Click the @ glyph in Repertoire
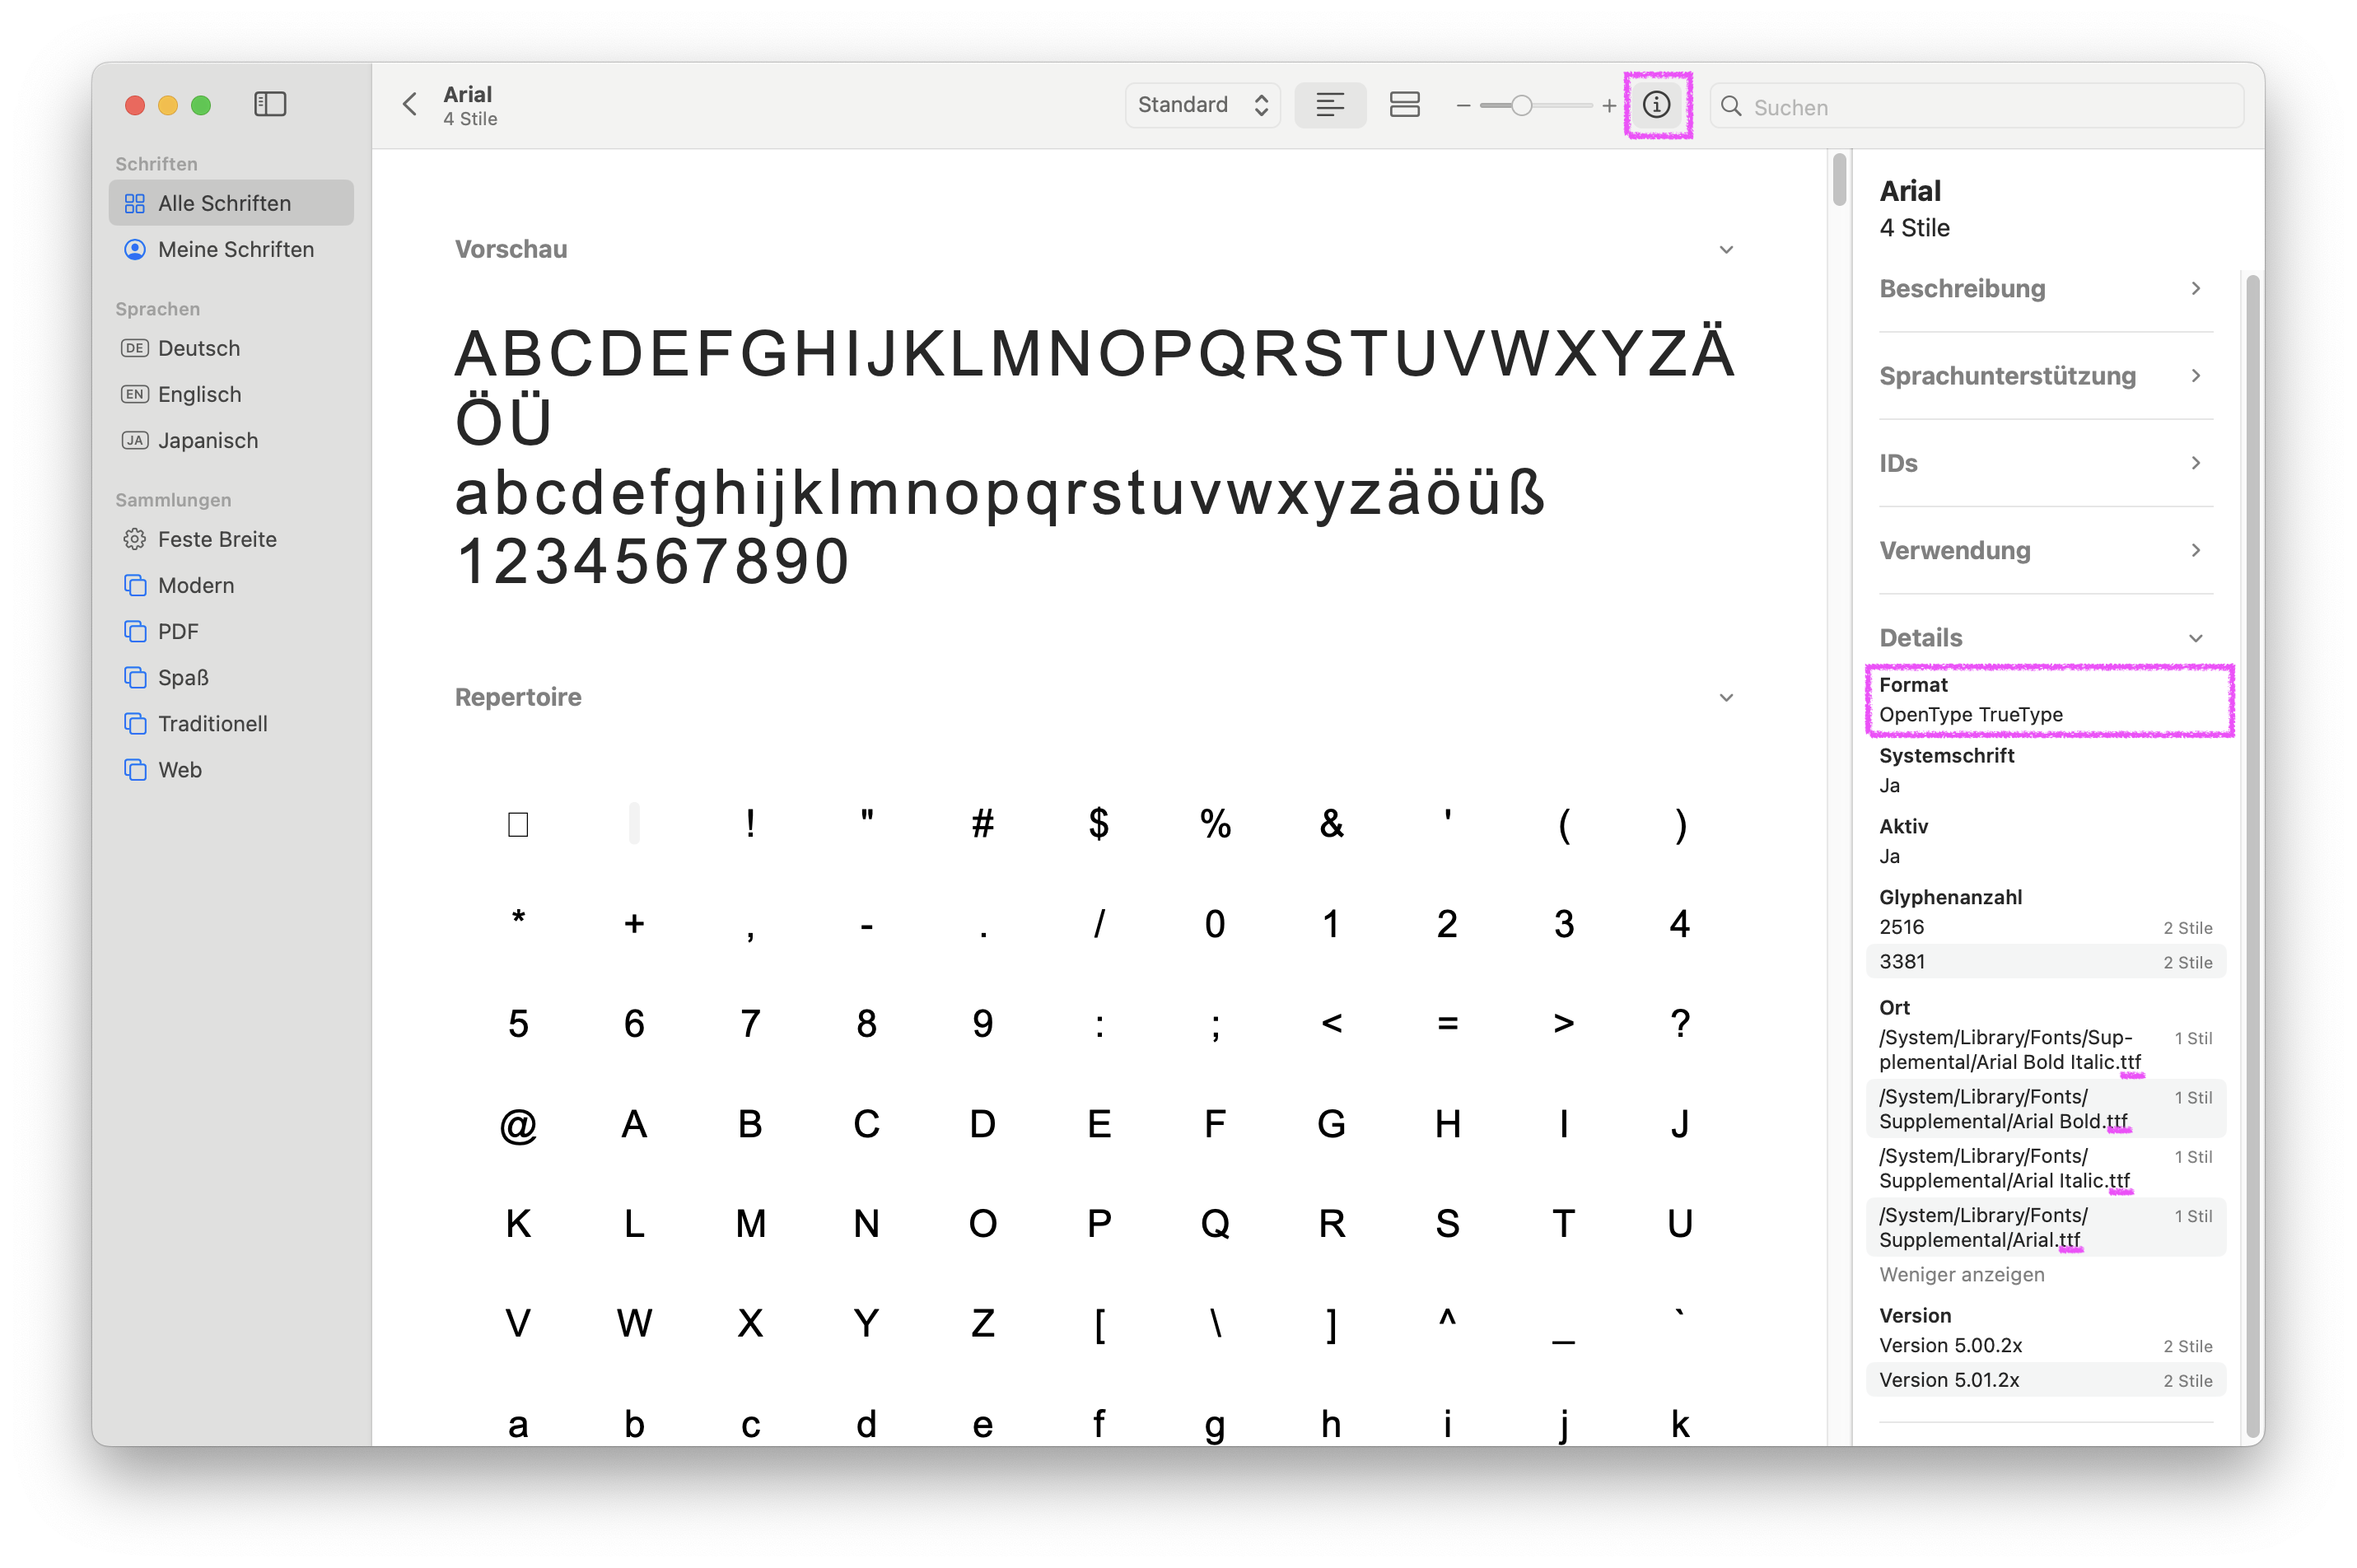 coord(518,1124)
